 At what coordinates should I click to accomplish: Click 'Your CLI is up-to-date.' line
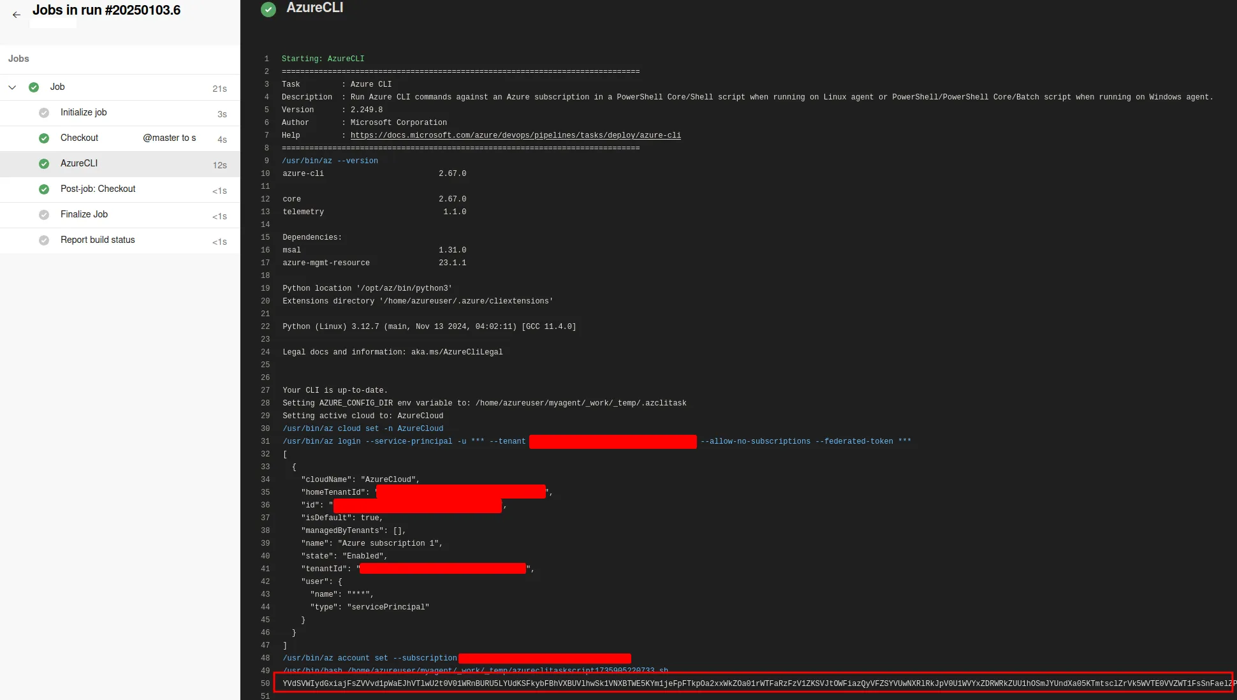(335, 390)
